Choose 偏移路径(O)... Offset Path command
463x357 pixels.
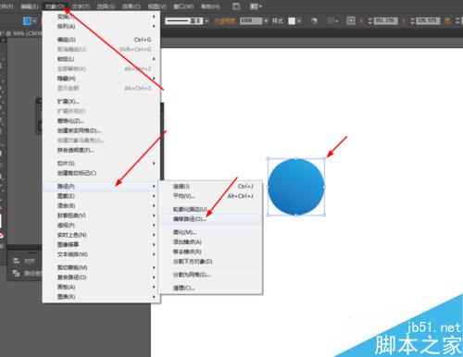click(210, 219)
